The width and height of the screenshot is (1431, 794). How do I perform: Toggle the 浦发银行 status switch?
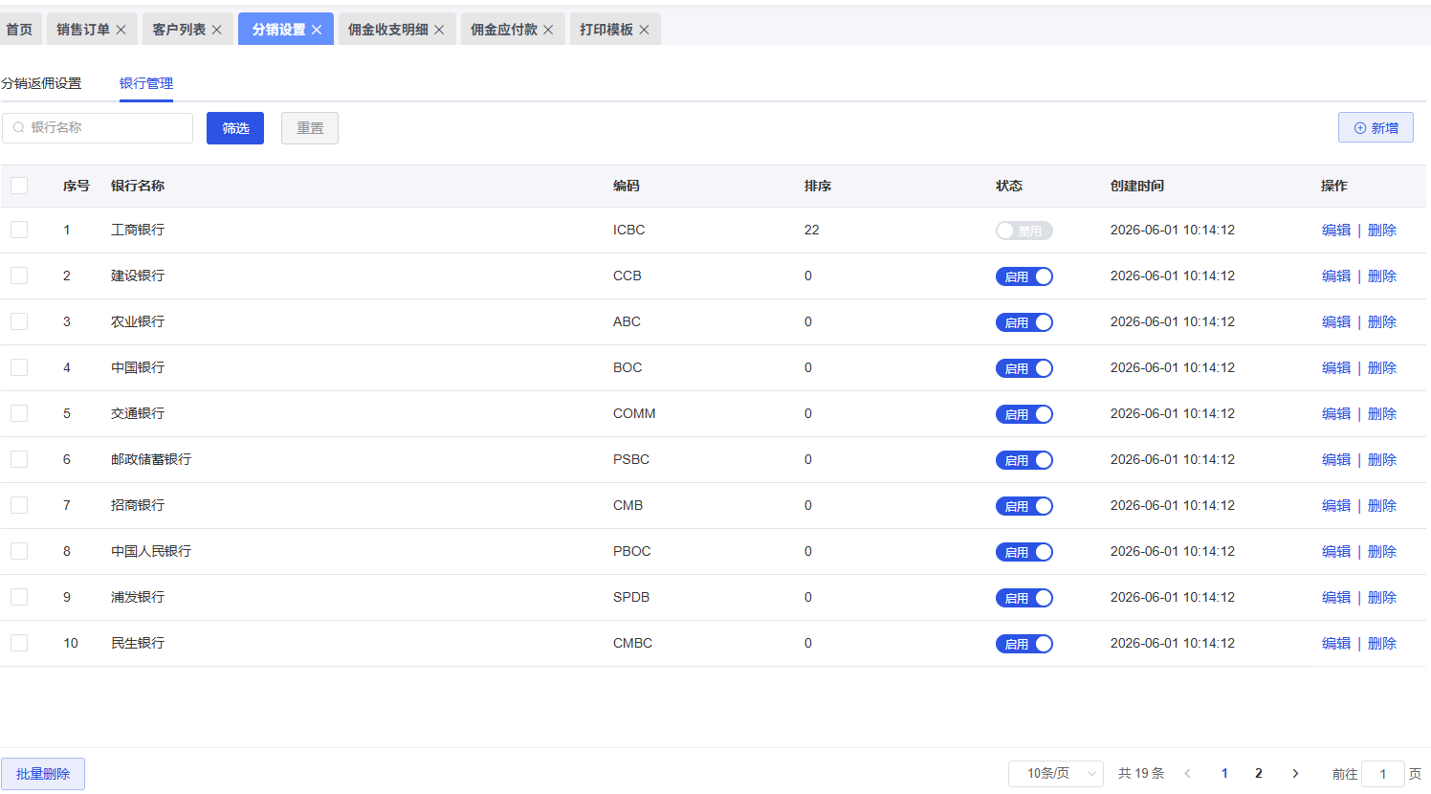pos(1024,598)
